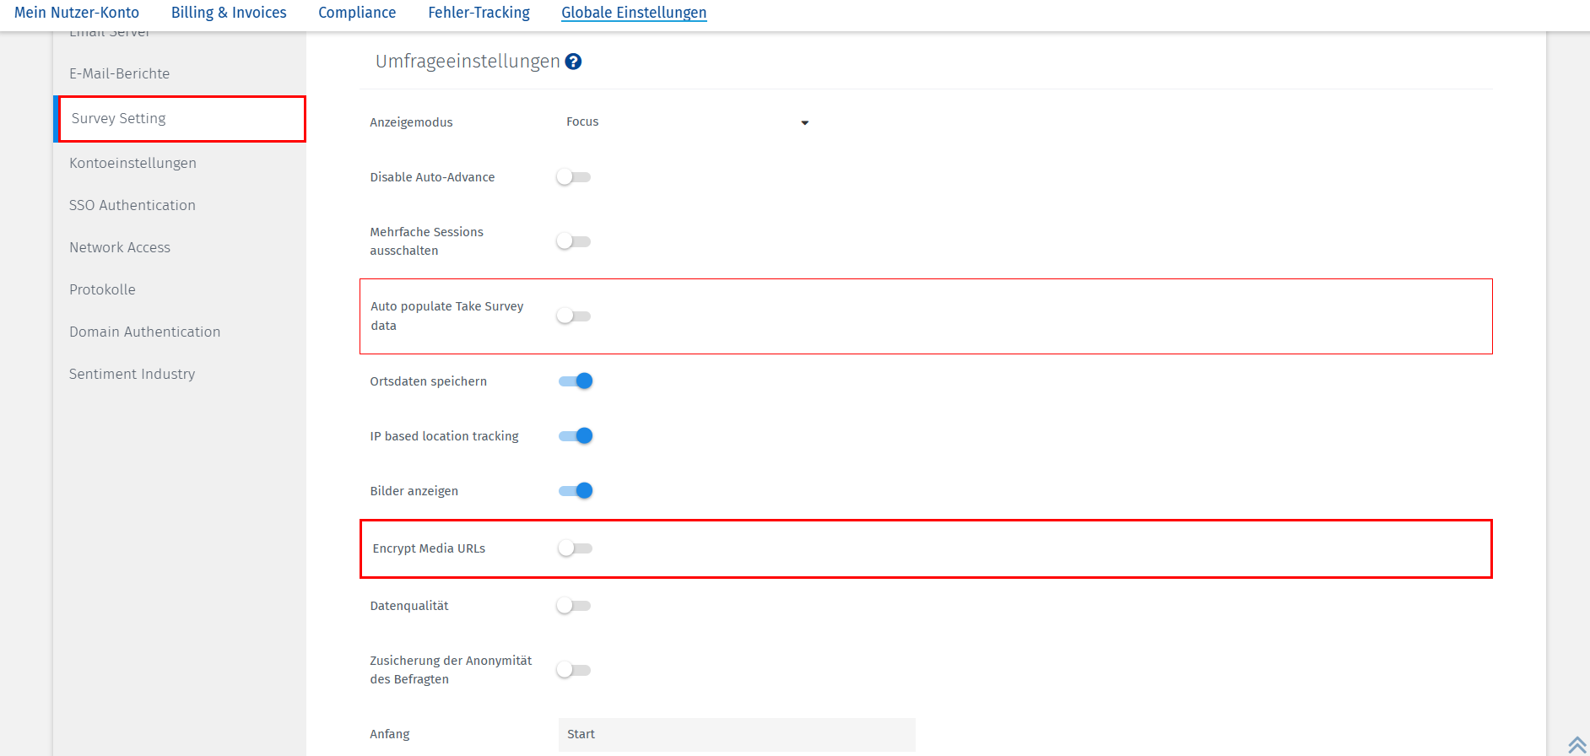Switch to Compliance tab
Screen dimensions: 1590x756
tap(357, 13)
